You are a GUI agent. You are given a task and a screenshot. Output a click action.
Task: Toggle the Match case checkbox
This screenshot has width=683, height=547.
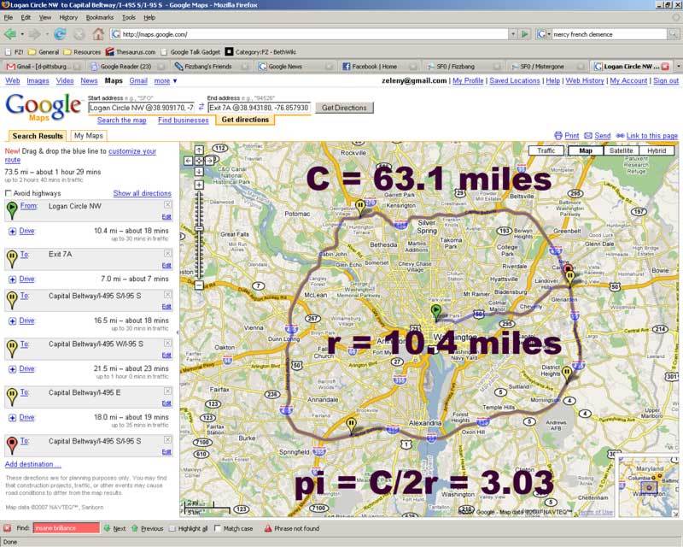219,528
